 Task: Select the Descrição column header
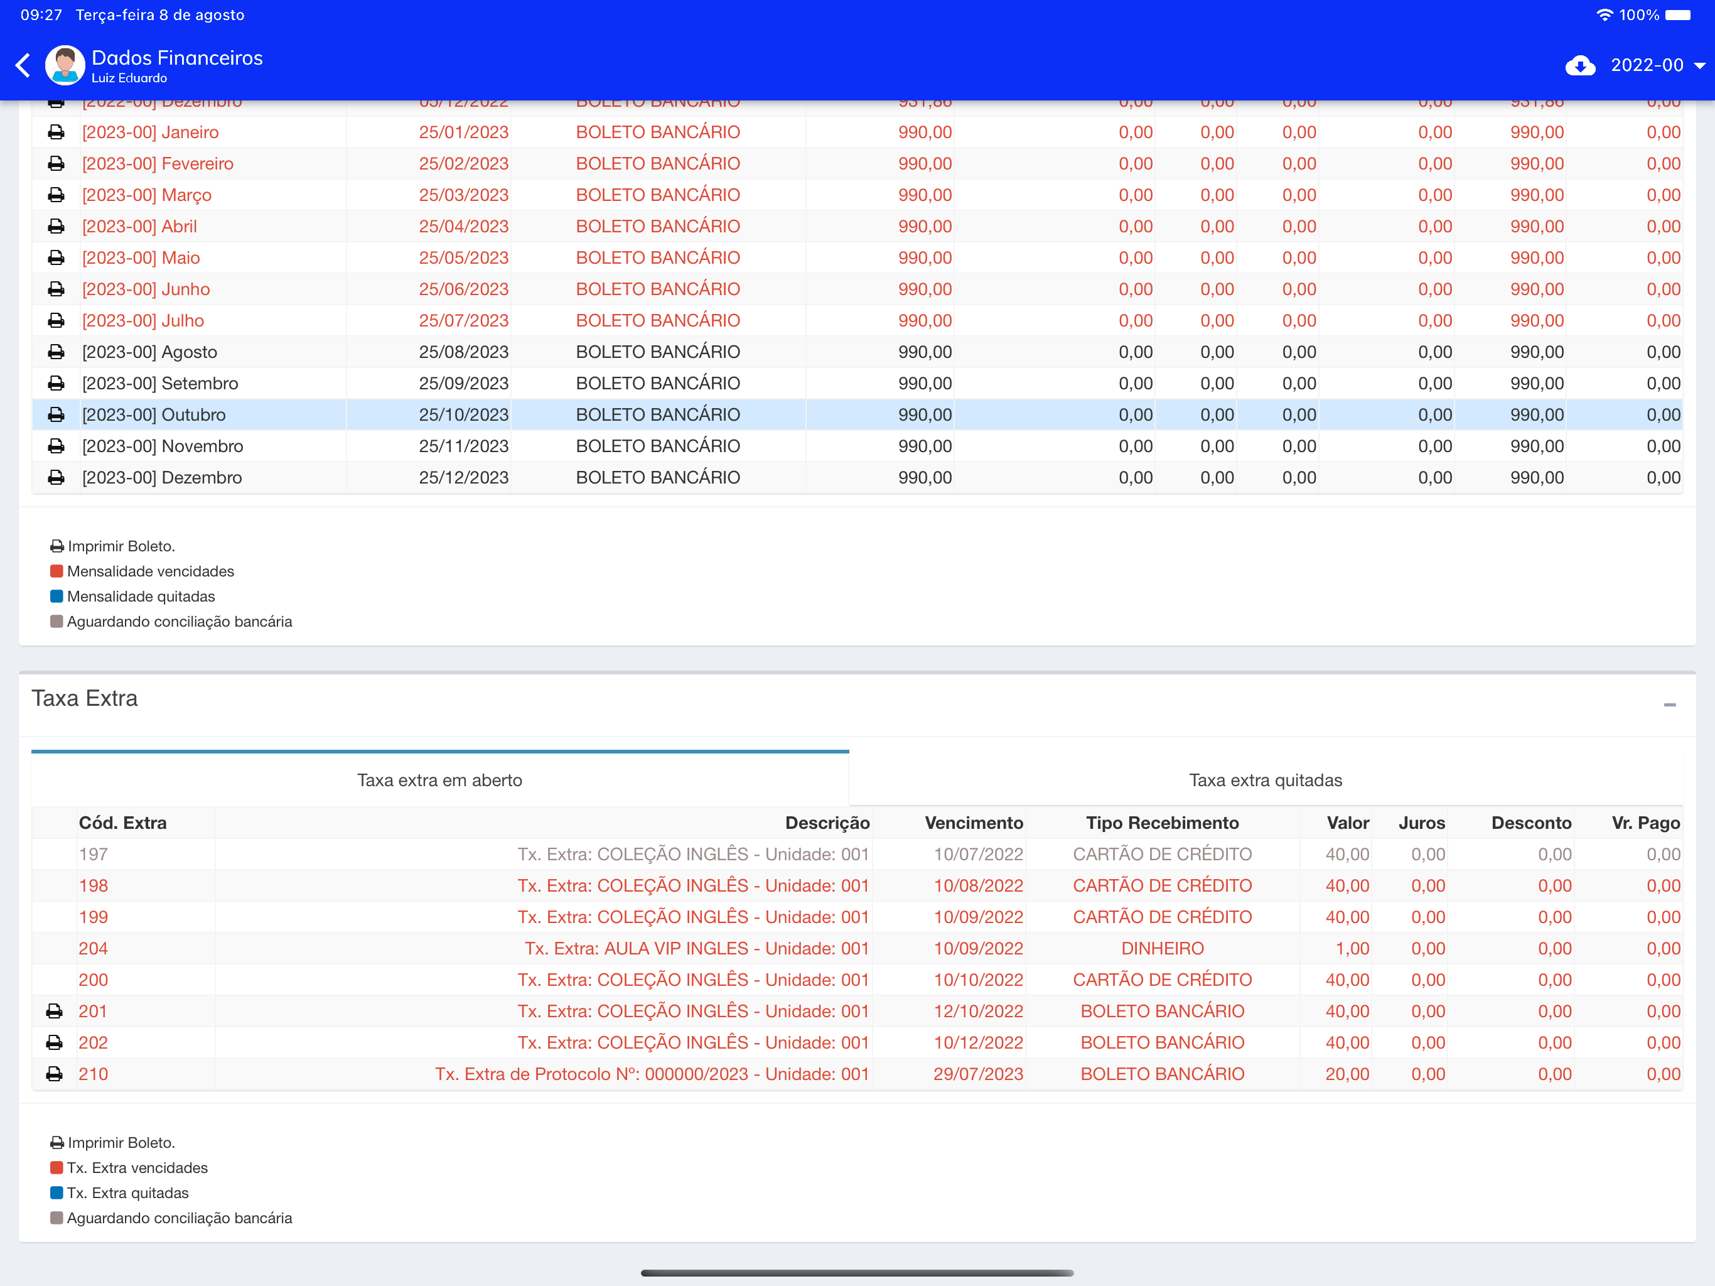pyautogui.click(x=827, y=823)
